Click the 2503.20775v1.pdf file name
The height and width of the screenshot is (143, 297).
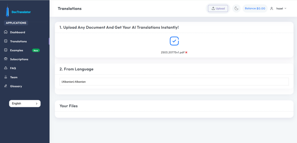tap(173, 52)
